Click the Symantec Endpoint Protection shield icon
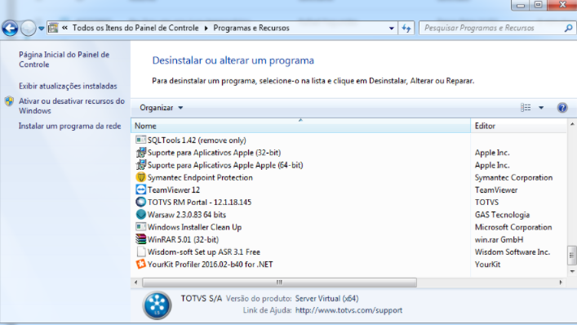Viewport: 577px width, 325px height. coord(140,177)
